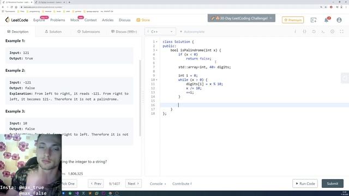Collapse the while loop fold at line 10

(157, 80)
